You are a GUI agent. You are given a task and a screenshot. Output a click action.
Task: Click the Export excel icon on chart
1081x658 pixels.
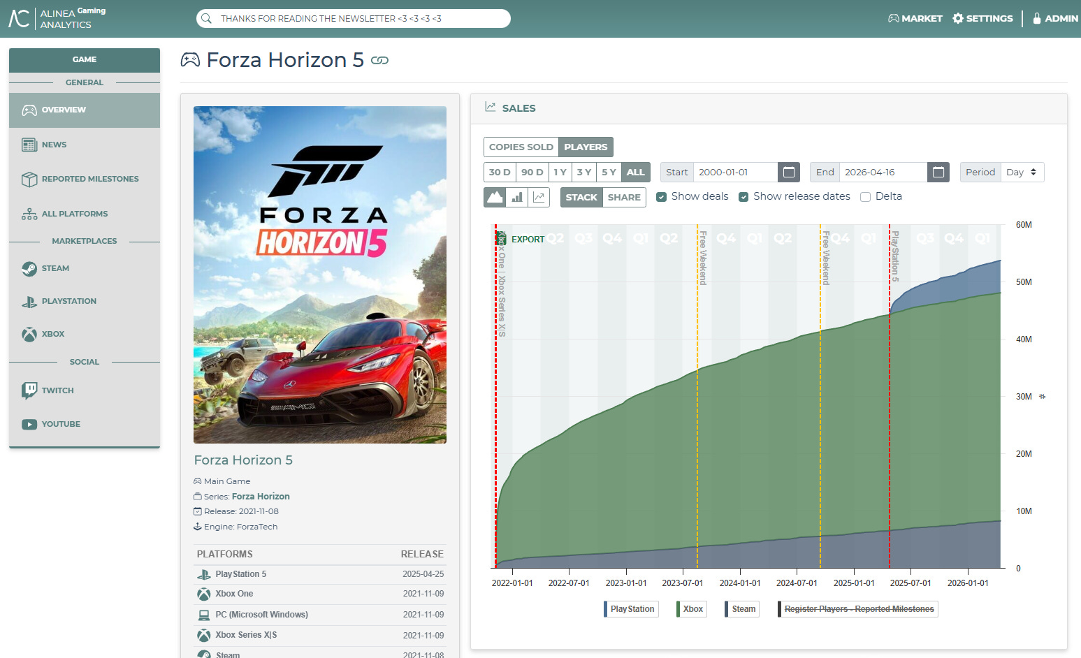click(501, 239)
